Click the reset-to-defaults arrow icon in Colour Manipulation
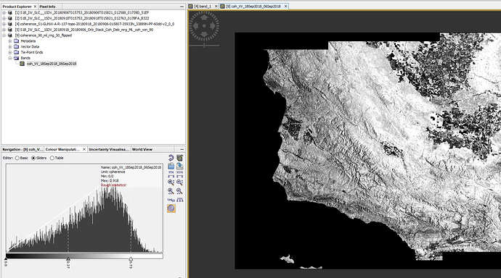Screen dimensions: 501x278 pos(171,158)
